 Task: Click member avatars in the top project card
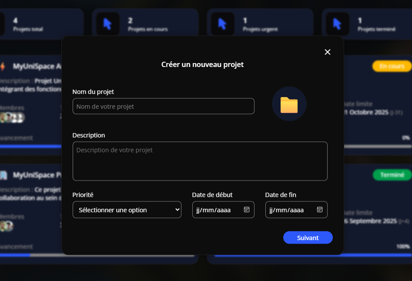(x=12, y=117)
